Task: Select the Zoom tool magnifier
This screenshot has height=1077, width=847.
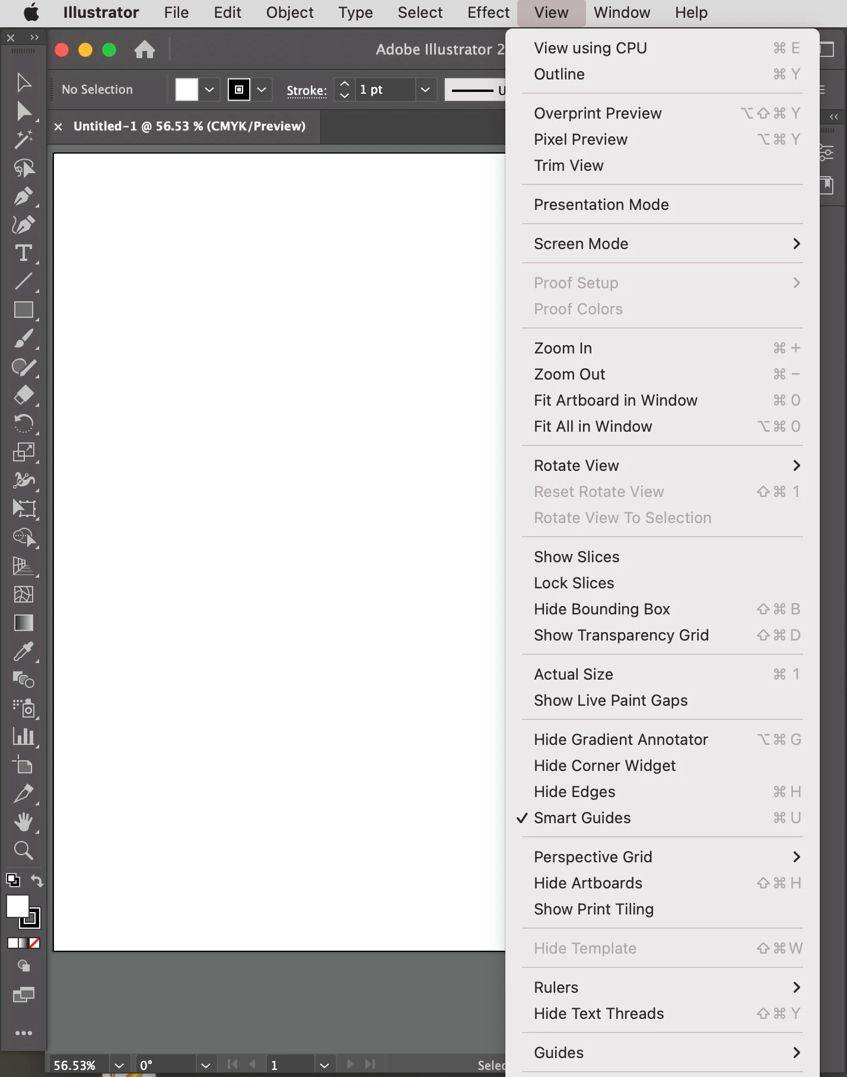Action: point(24,850)
